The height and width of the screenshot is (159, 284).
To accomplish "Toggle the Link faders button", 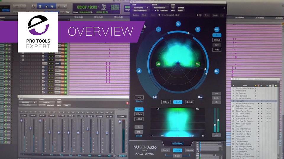I will [217, 135].
